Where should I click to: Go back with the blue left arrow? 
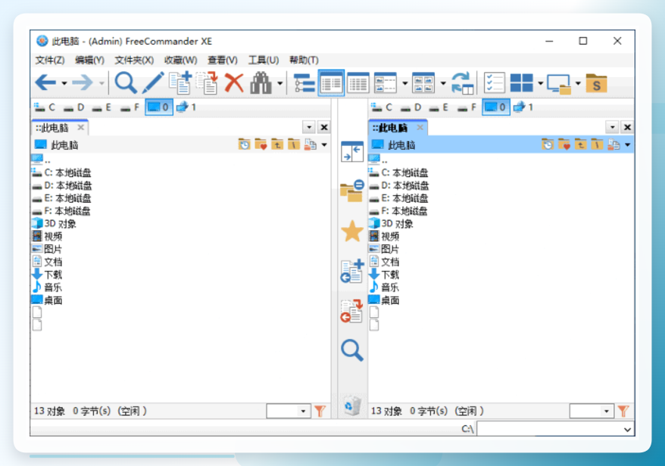click(45, 82)
